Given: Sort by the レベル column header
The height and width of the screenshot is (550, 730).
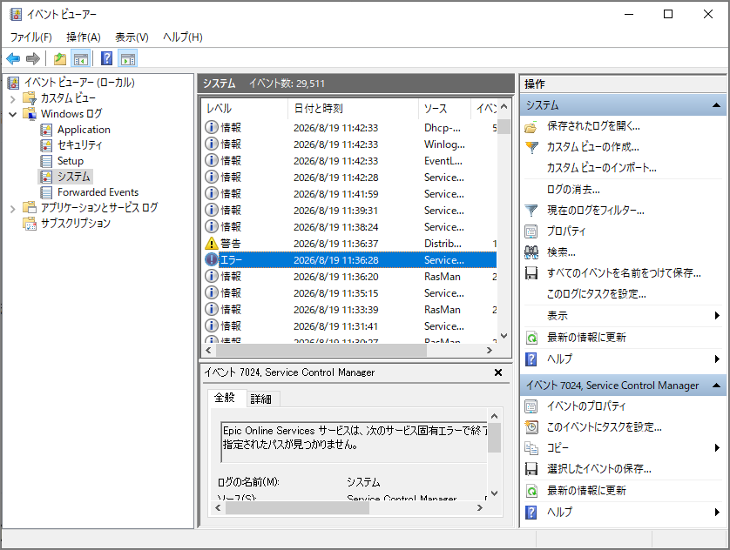Looking at the screenshot, I should pyautogui.click(x=245, y=108).
